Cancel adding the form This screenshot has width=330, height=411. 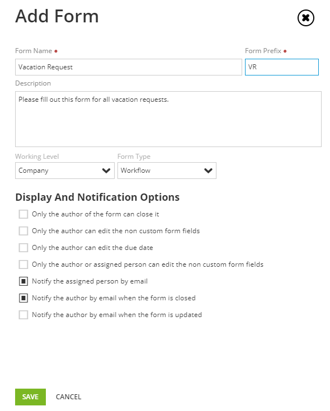pyautogui.click(x=68, y=397)
